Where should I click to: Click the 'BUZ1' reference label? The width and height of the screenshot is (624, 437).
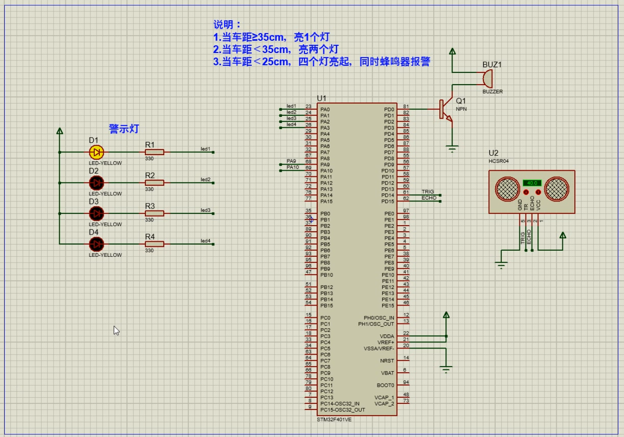coord(492,65)
